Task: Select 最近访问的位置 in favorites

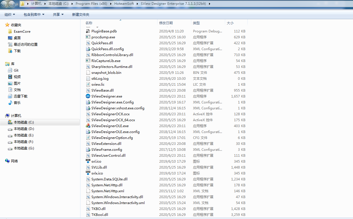Action: tap(26, 44)
